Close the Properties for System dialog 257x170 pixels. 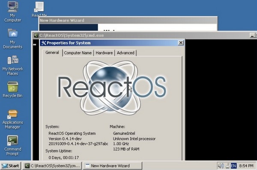181,43
